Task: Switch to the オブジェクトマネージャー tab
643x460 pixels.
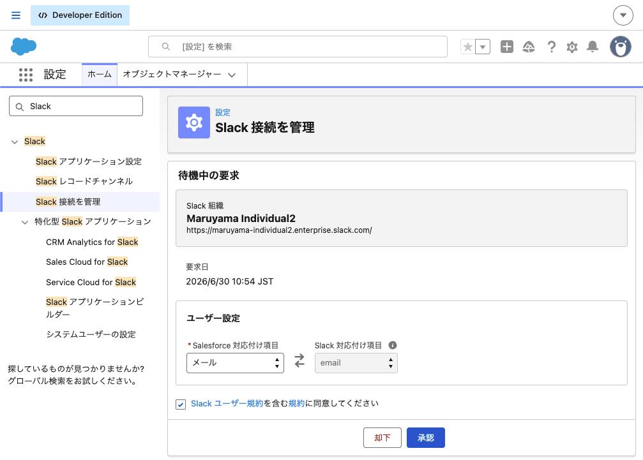Action: coord(172,74)
